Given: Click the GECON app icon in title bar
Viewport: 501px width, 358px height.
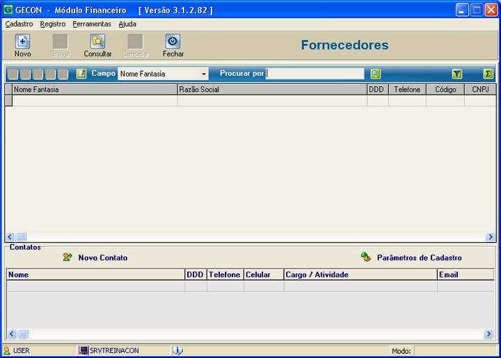Looking at the screenshot, I should click(8, 10).
